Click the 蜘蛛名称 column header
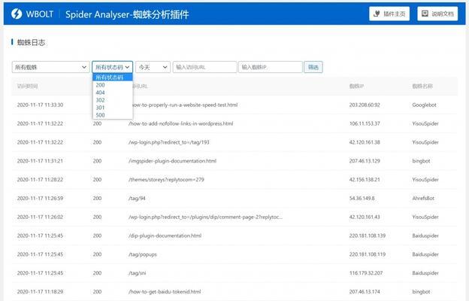Screen dimensions: 469x301 click(x=422, y=87)
